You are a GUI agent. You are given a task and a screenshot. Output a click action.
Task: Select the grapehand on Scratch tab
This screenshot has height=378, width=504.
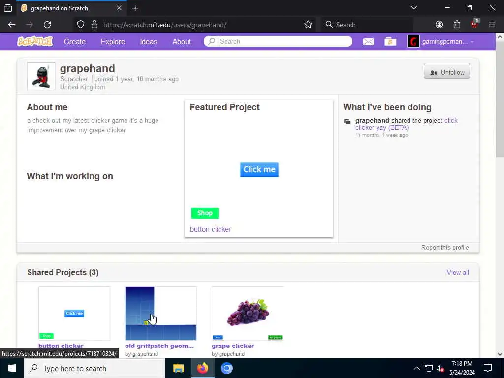[x=71, y=8]
